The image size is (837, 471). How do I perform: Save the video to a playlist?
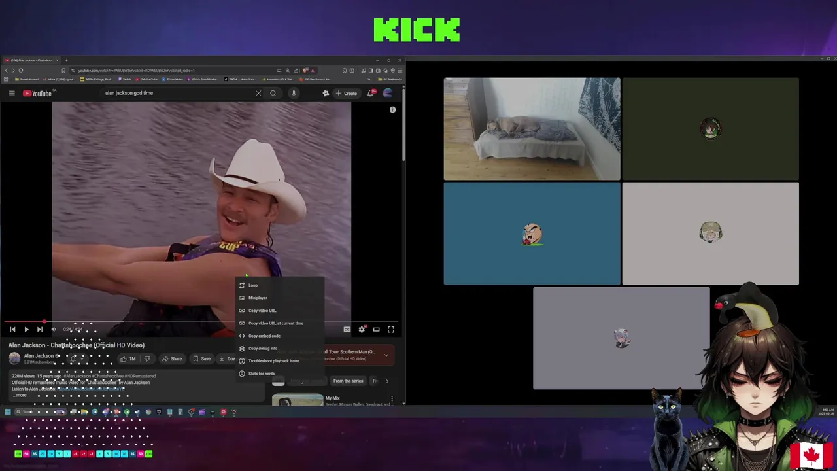tap(202, 358)
